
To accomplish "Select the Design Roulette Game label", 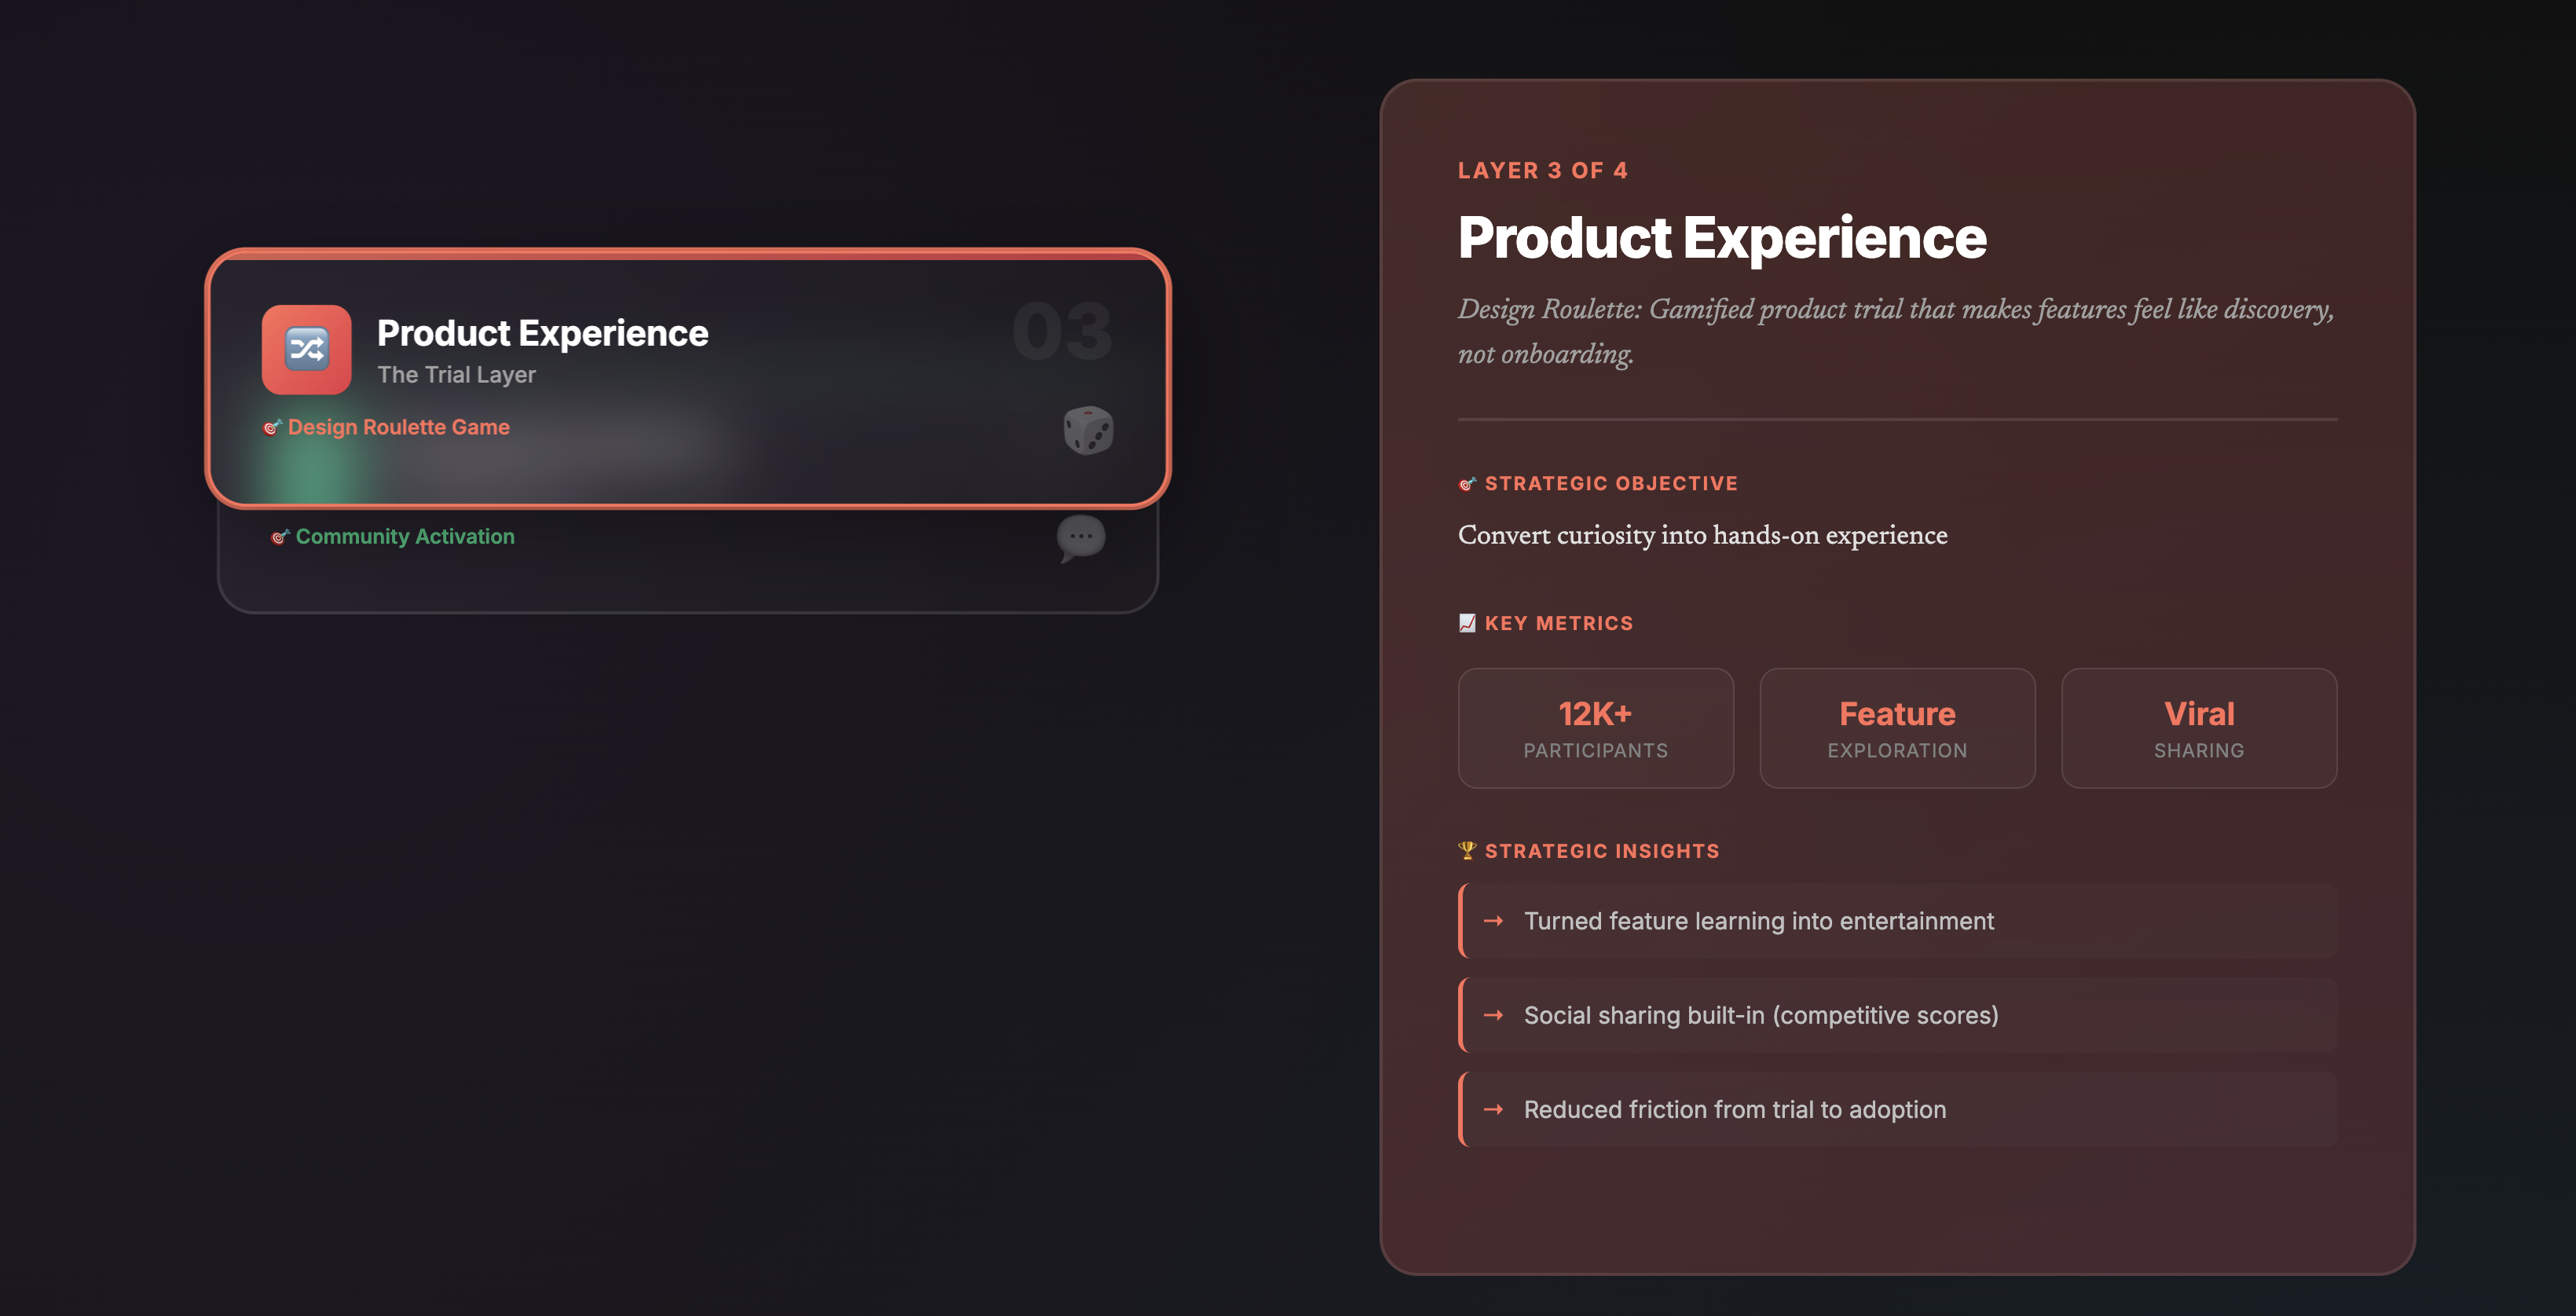I will tap(398, 427).
